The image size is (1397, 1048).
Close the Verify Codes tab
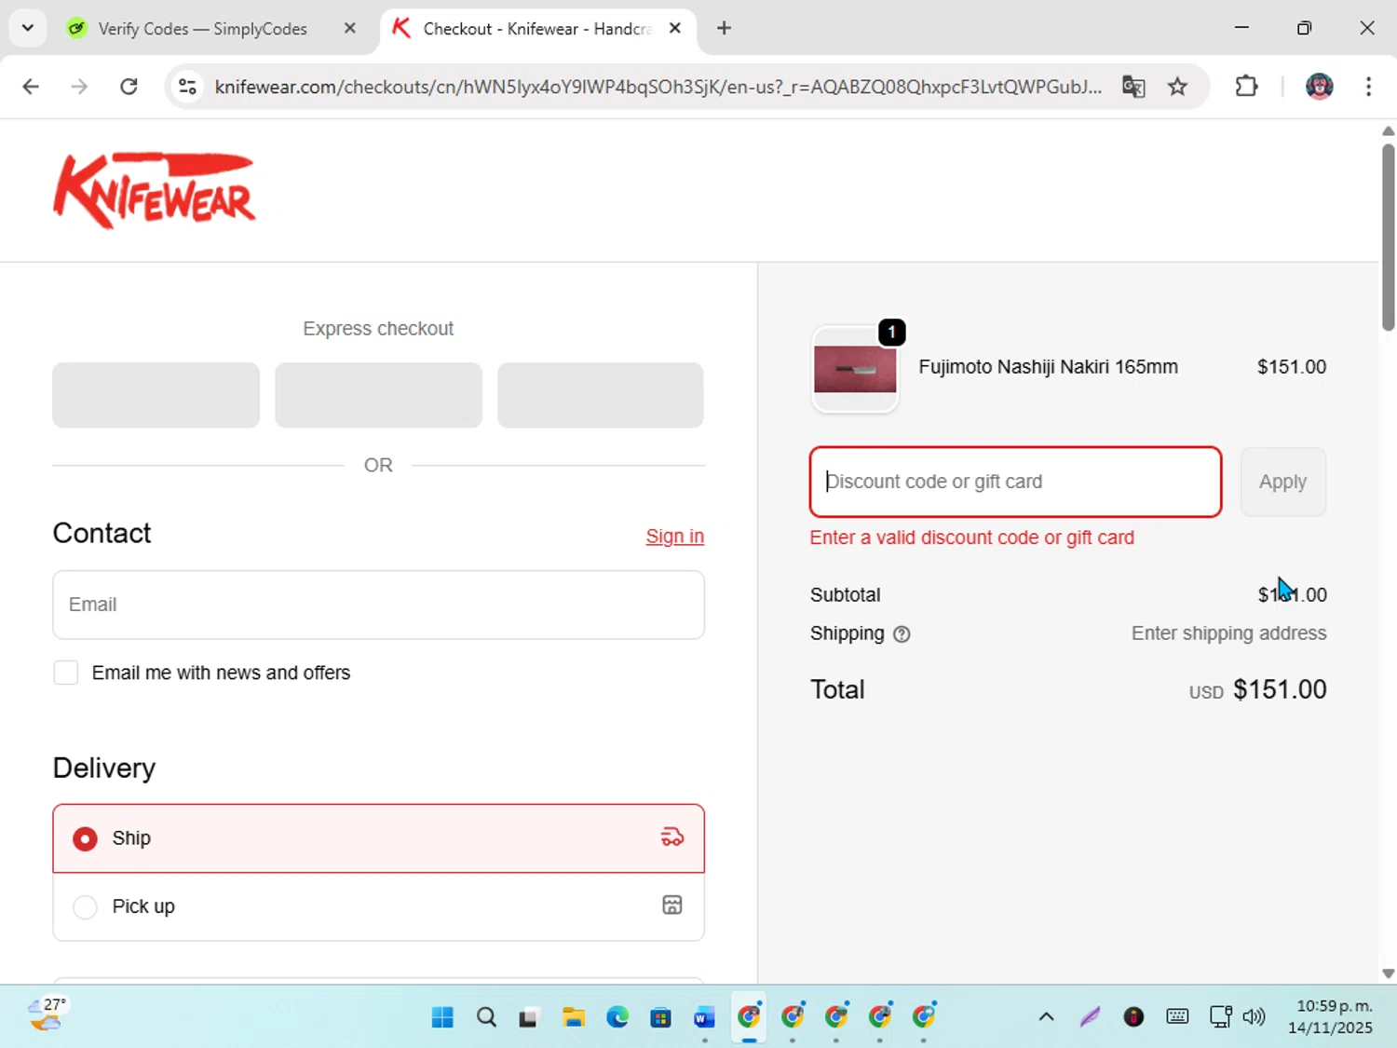(x=350, y=28)
